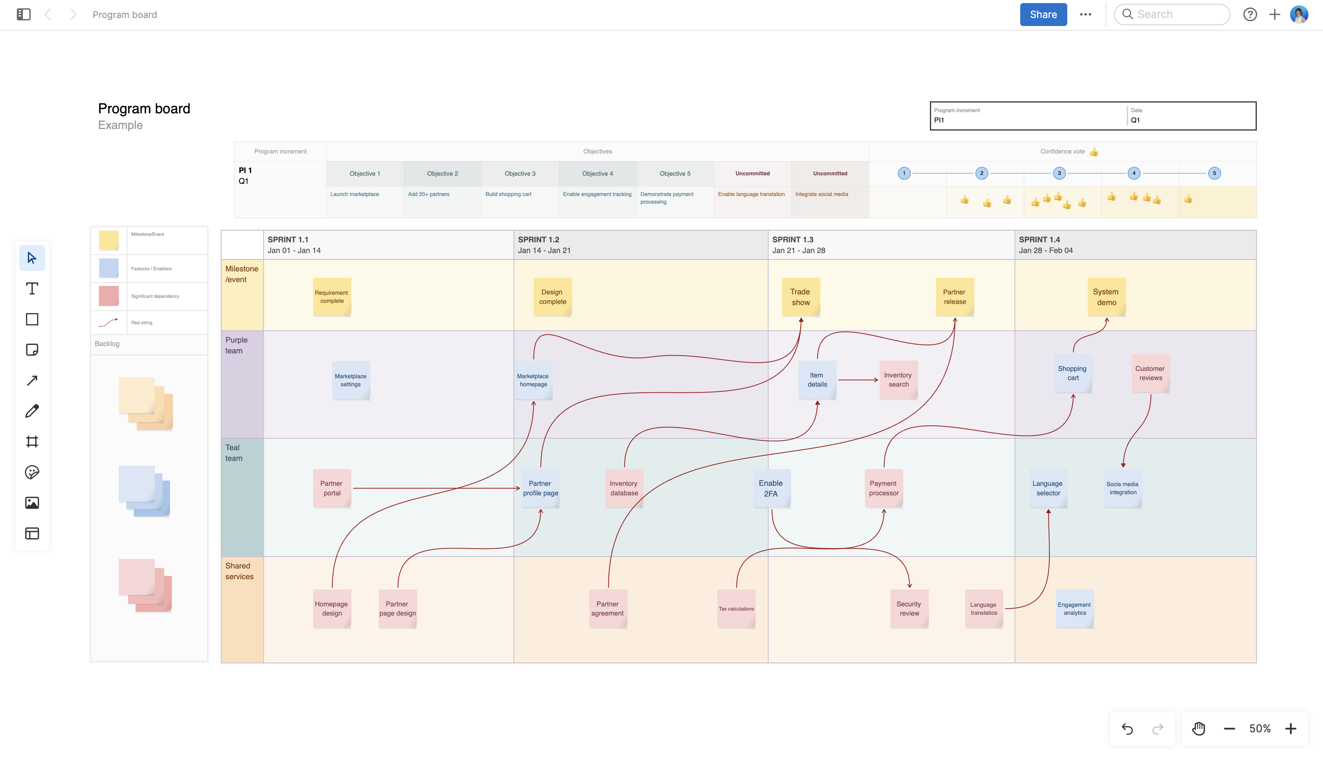The image size is (1323, 761).
Task: Click the Share button
Action: coord(1043,14)
